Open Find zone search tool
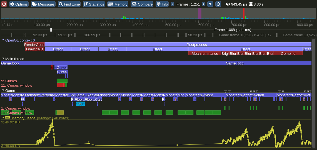317x150 pixels. coord(69,4)
